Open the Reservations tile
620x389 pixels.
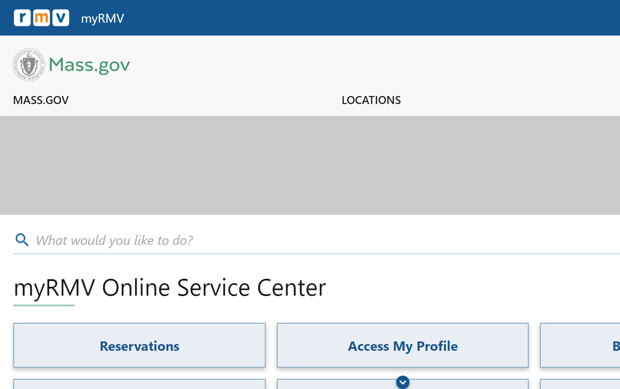point(139,345)
